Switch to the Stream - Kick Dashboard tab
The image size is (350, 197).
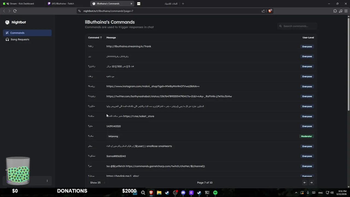[22, 4]
